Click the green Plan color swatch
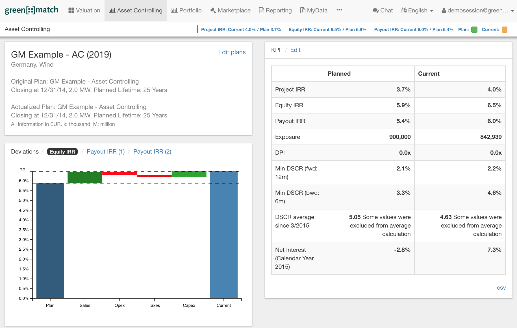The image size is (517, 328). point(474,30)
